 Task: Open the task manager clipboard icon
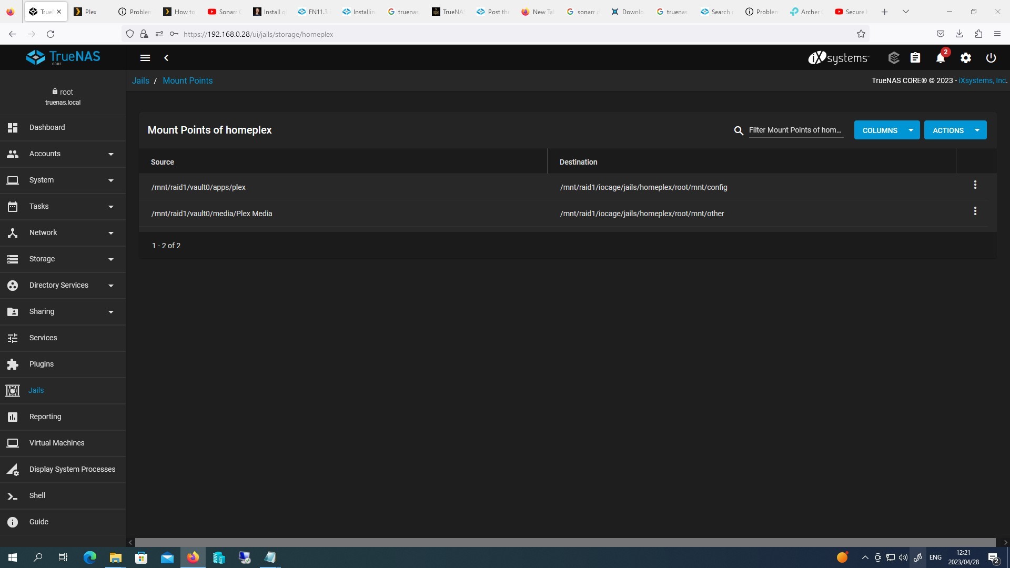915,58
